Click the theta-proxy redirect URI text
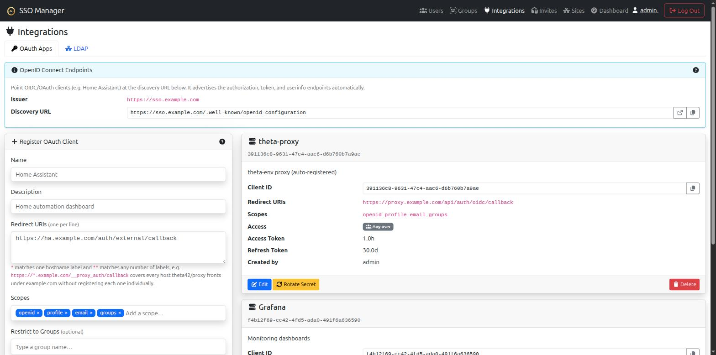 click(x=438, y=202)
